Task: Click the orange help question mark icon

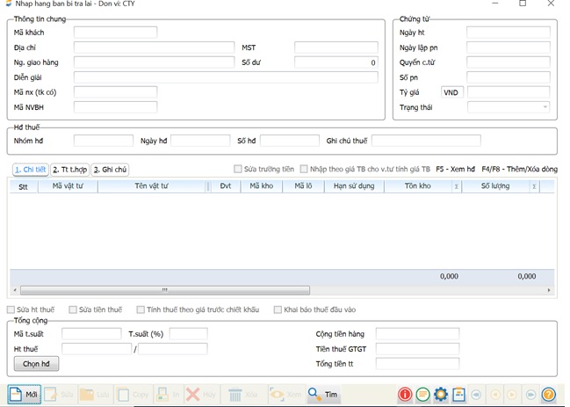Action: click(549, 395)
